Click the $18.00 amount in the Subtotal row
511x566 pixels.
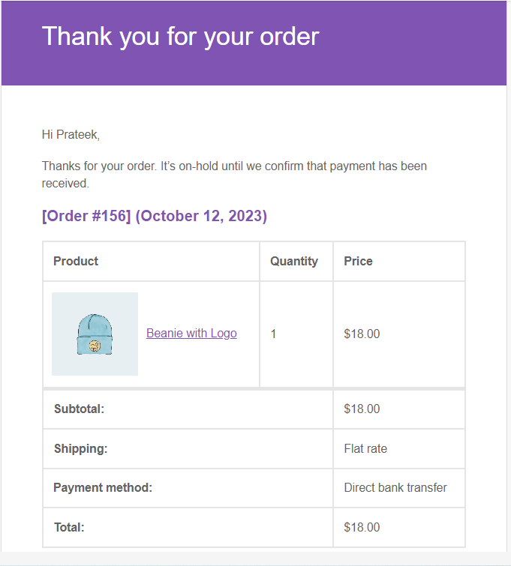[x=362, y=409]
